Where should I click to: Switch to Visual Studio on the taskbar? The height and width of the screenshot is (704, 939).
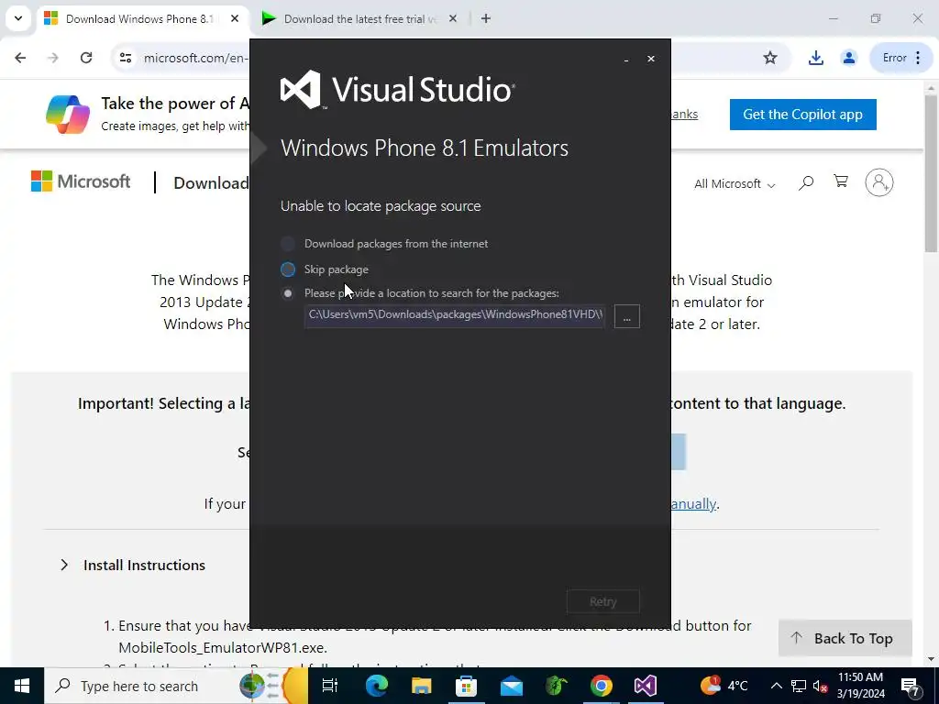point(646,686)
